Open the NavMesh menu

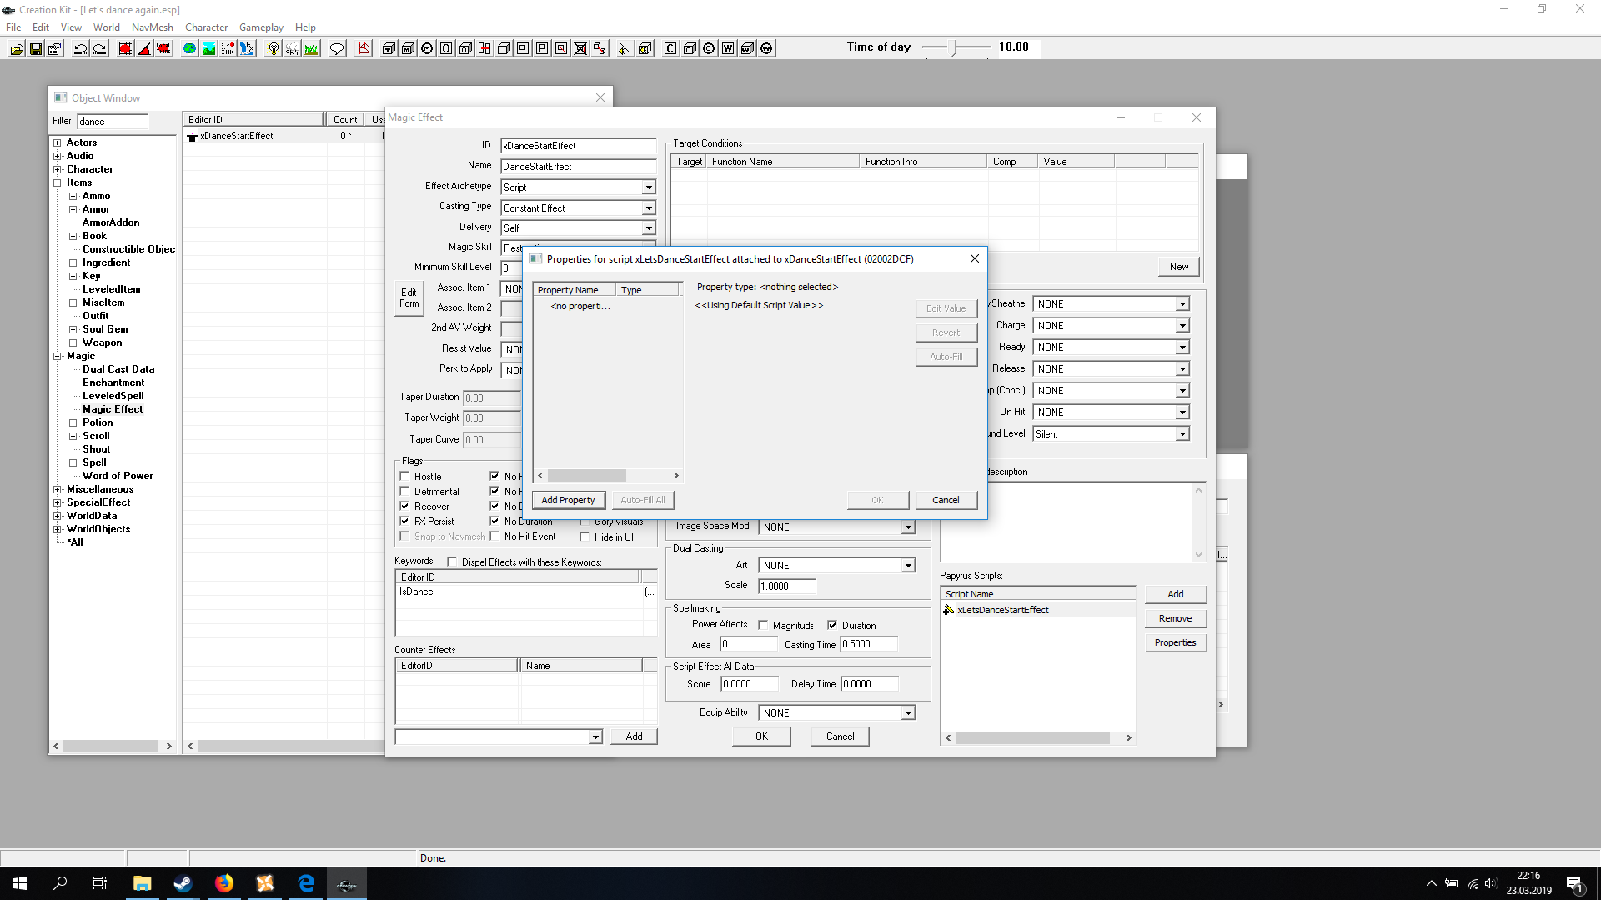click(153, 27)
